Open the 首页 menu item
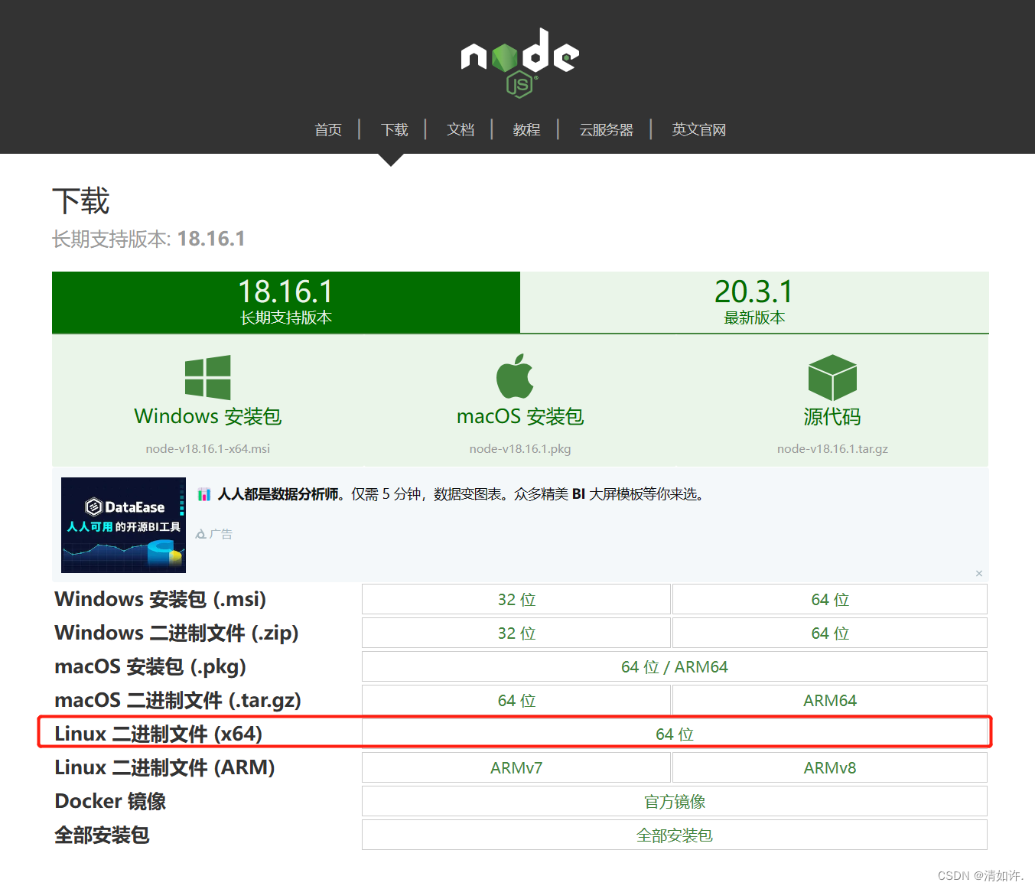 click(327, 129)
